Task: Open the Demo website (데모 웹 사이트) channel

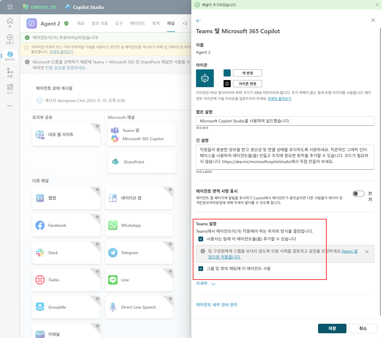Action: coord(66,135)
